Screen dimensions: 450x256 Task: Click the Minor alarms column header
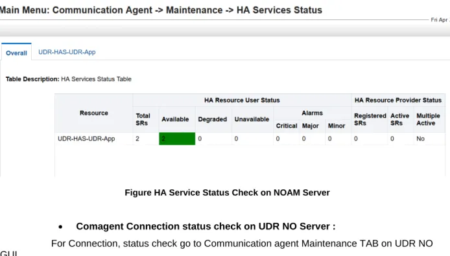coord(338,126)
